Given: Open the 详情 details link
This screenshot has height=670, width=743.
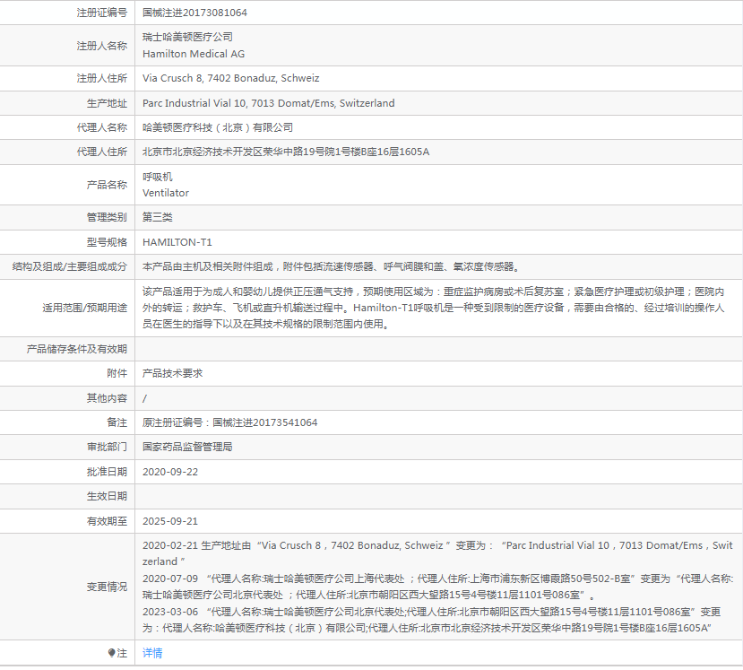Looking at the screenshot, I should tap(152, 653).
